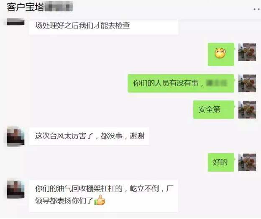The width and height of the screenshot is (261, 219).
Task: Click blurred name in green message
Action: (217, 83)
